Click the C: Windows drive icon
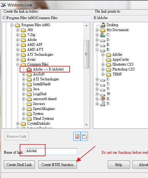The height and width of the screenshot is (178, 148). tap(103, 35)
